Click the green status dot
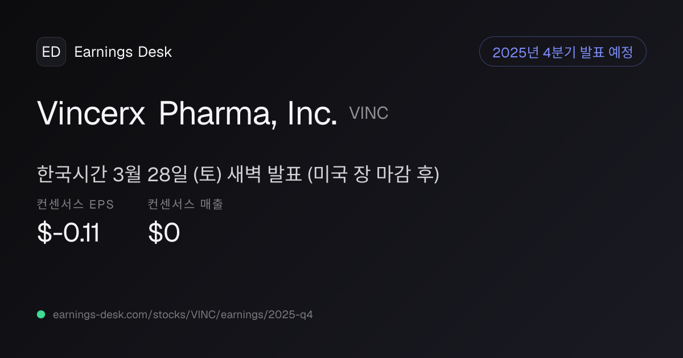683x358 pixels. pos(41,314)
